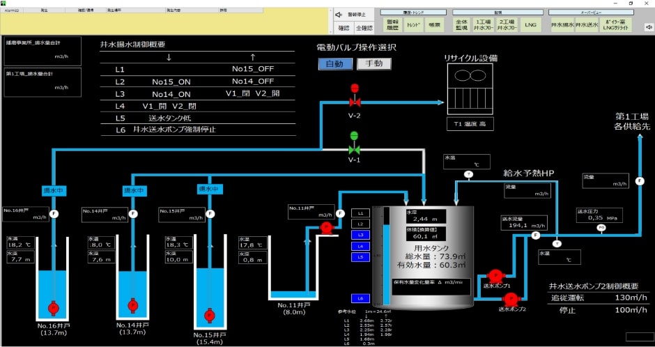Switch valve operation to 手動 mode

point(373,64)
